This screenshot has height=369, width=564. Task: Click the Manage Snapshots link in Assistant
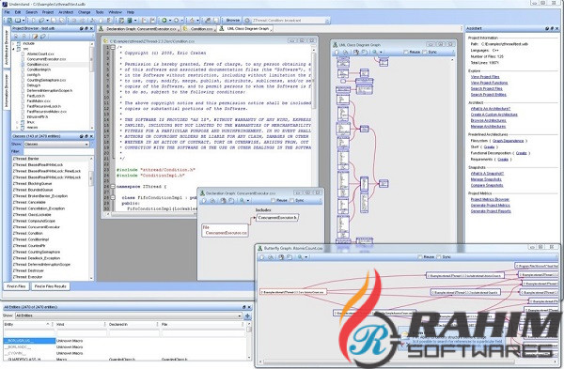point(486,179)
